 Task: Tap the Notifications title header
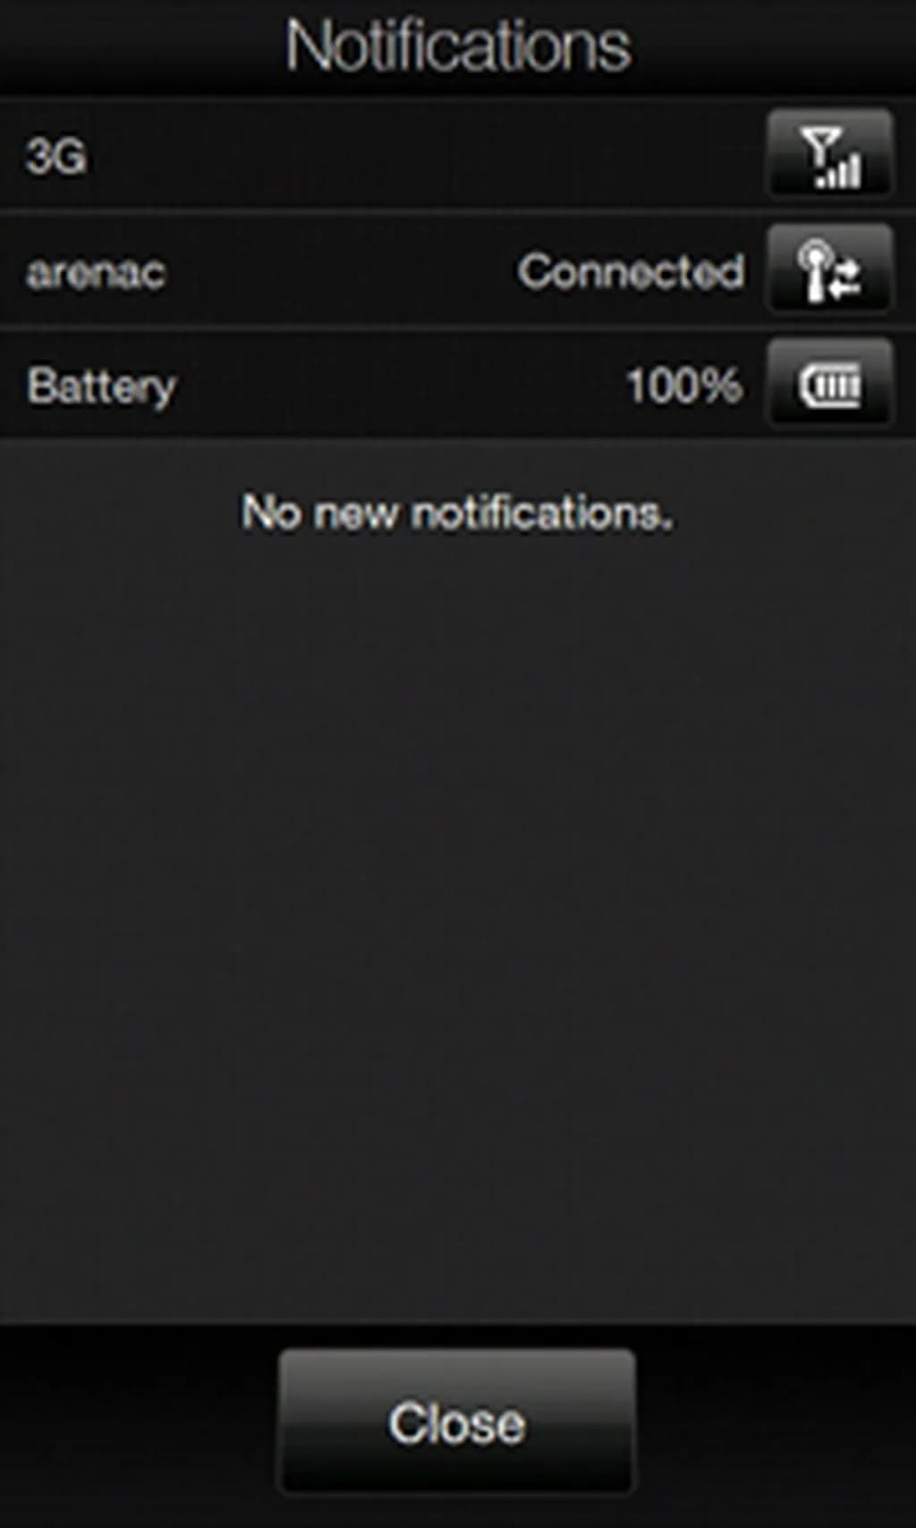pyautogui.click(x=458, y=46)
